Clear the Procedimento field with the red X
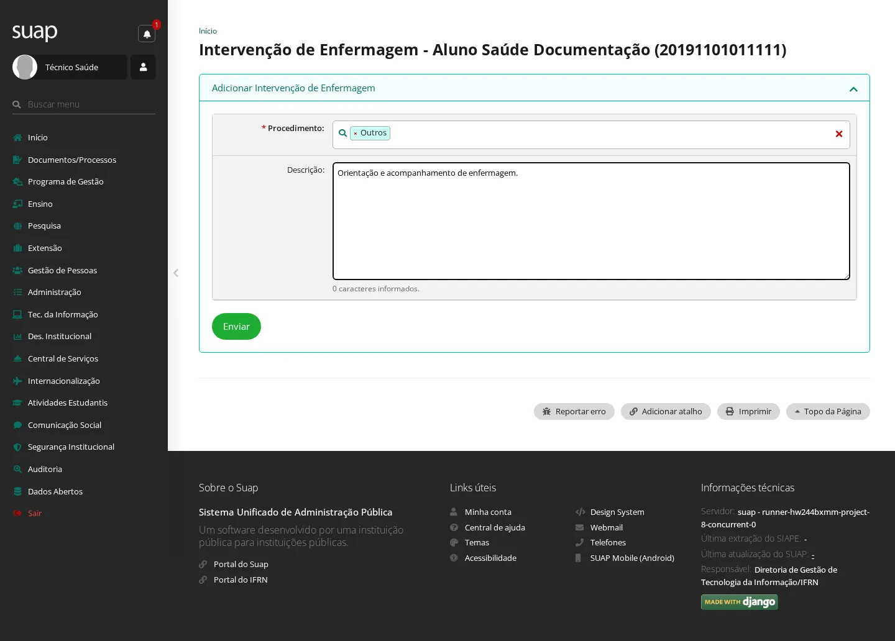Image resolution: width=895 pixels, height=641 pixels. coord(839,134)
